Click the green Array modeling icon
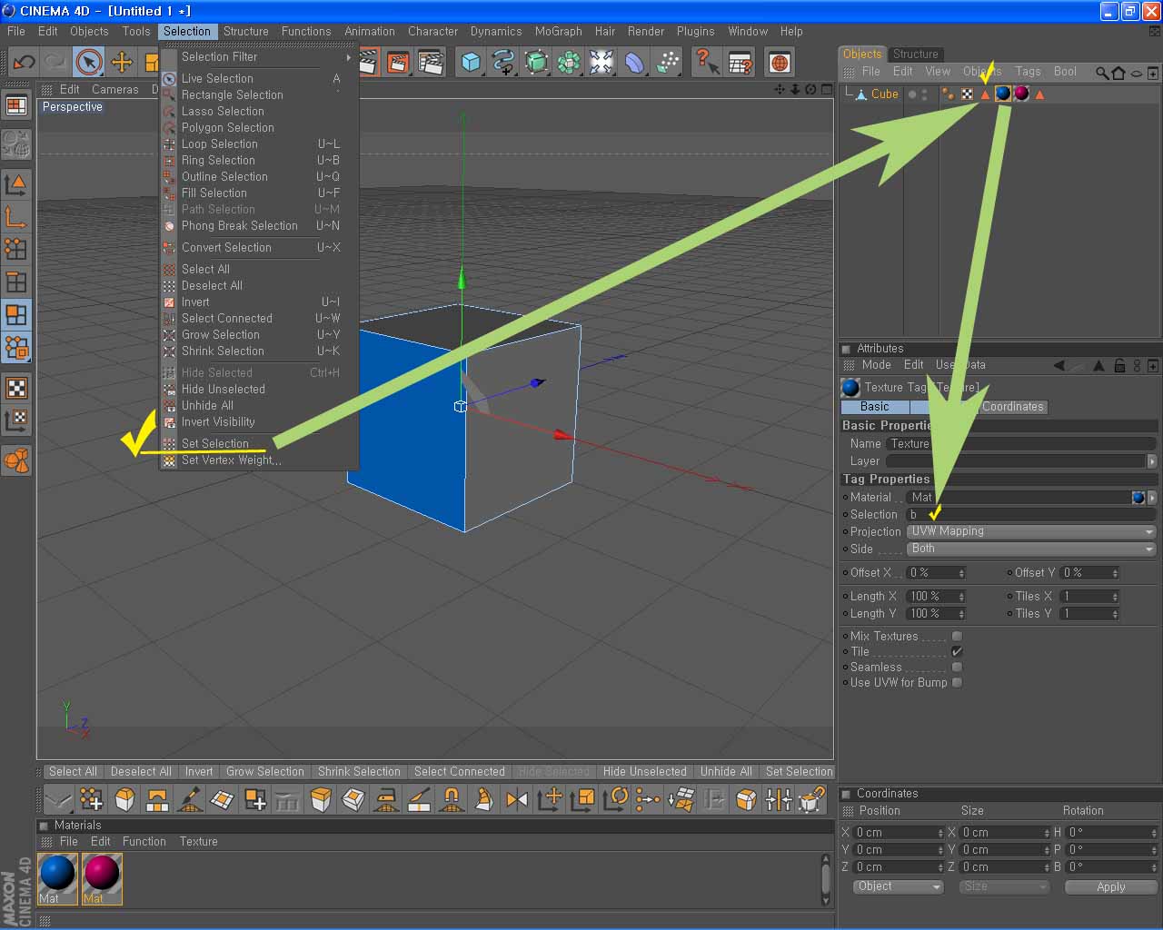The width and height of the screenshot is (1163, 930). [569, 62]
